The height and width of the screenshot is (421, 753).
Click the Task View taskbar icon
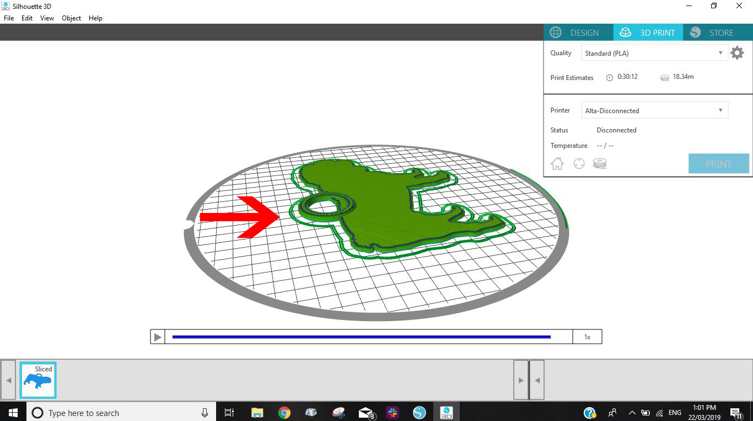[229, 412]
